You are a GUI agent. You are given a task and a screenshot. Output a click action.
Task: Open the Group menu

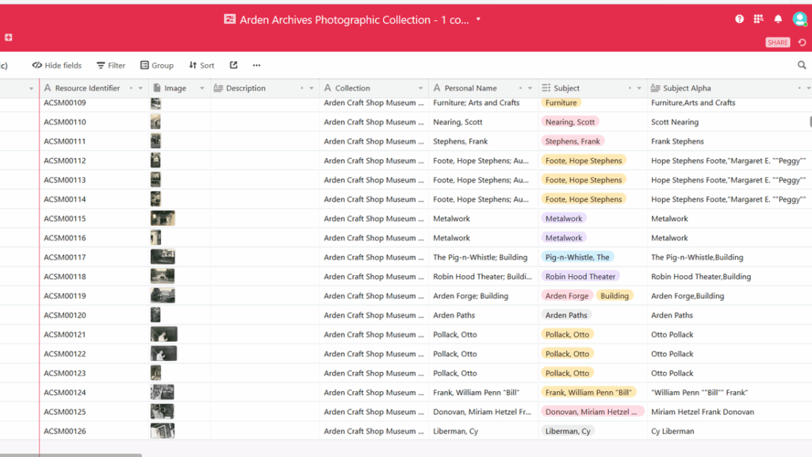(x=156, y=66)
